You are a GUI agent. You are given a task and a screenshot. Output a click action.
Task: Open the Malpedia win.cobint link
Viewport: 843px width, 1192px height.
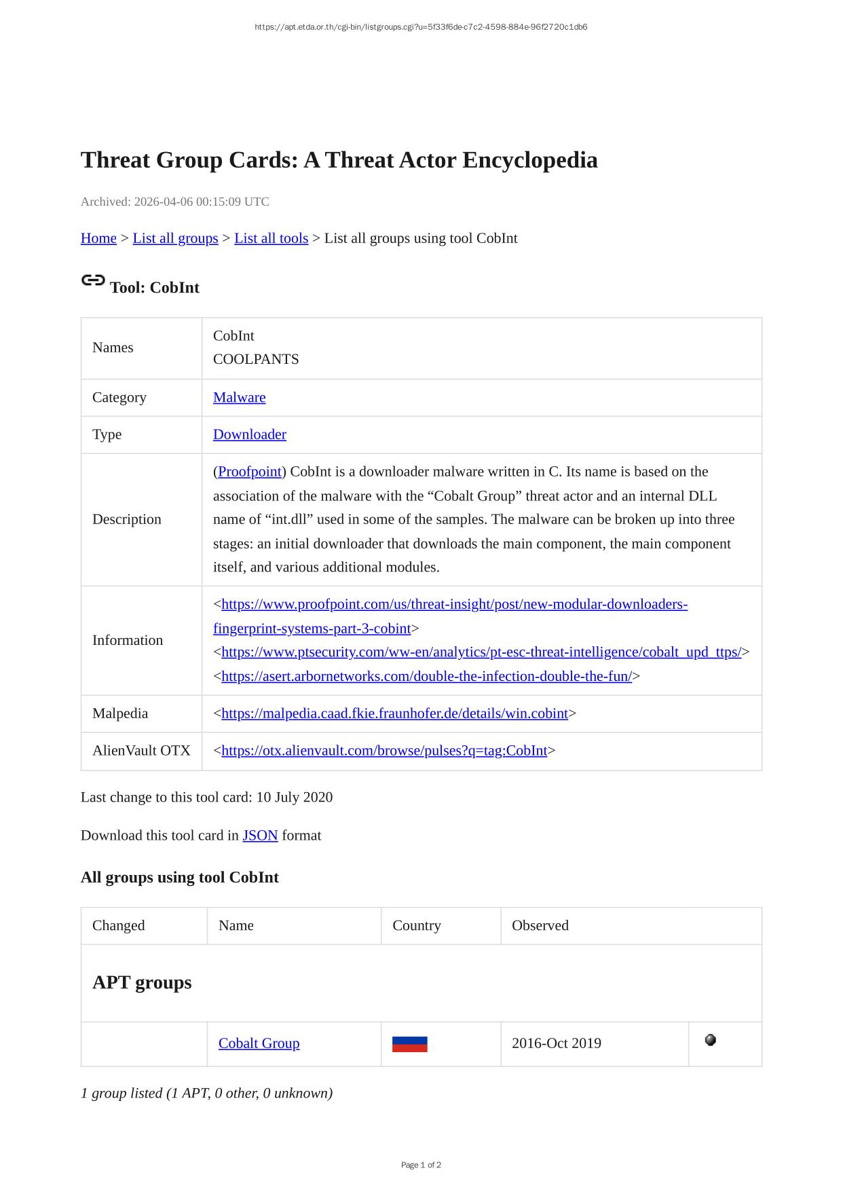click(x=394, y=713)
